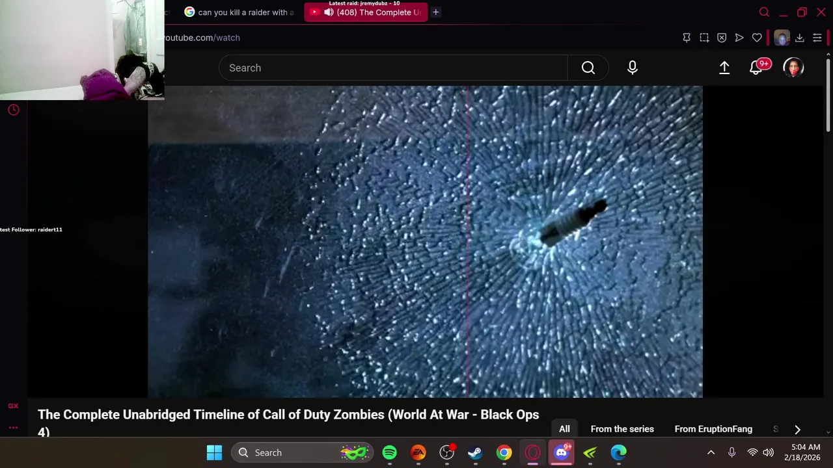
Task: Open the EA app from taskbar
Action: click(x=418, y=452)
